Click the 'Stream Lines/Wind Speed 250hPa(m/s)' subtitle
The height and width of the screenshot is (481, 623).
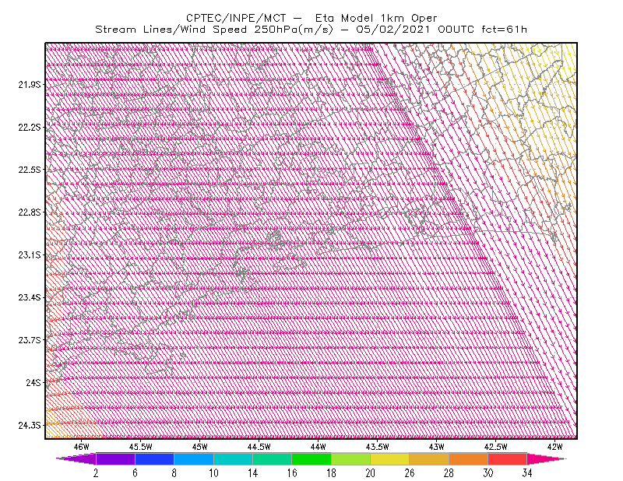pos(213,30)
